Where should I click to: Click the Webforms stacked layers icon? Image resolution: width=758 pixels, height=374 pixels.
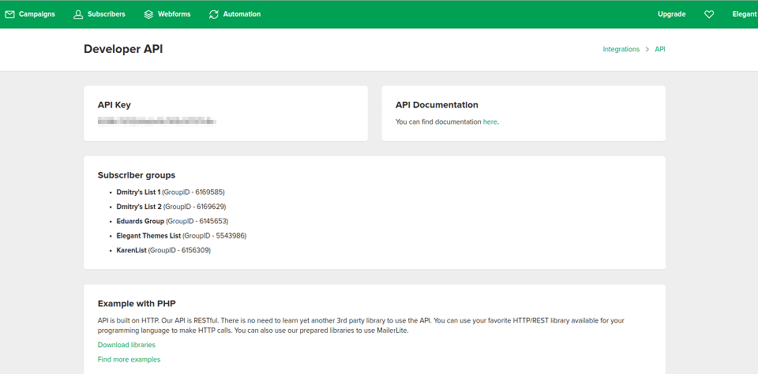click(x=149, y=14)
